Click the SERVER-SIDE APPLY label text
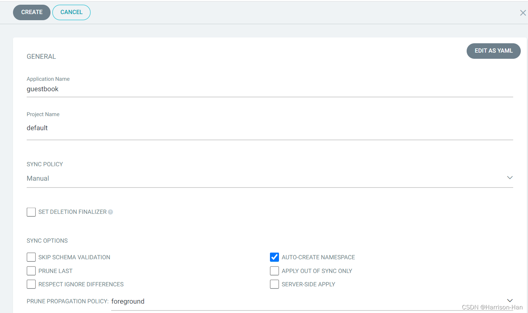The image size is (528, 313). pyautogui.click(x=308, y=285)
